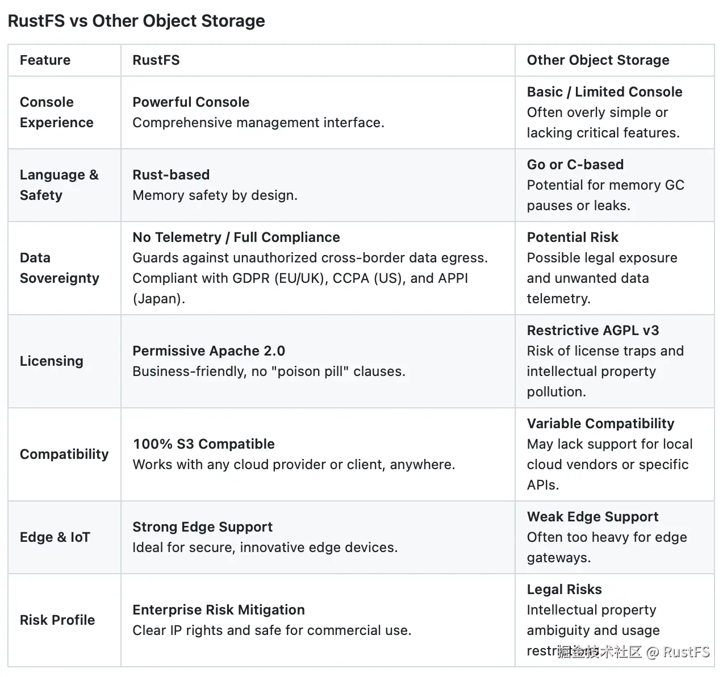The width and height of the screenshot is (727, 677).
Task: Click the "Go or C-based" text
Action: [575, 165]
